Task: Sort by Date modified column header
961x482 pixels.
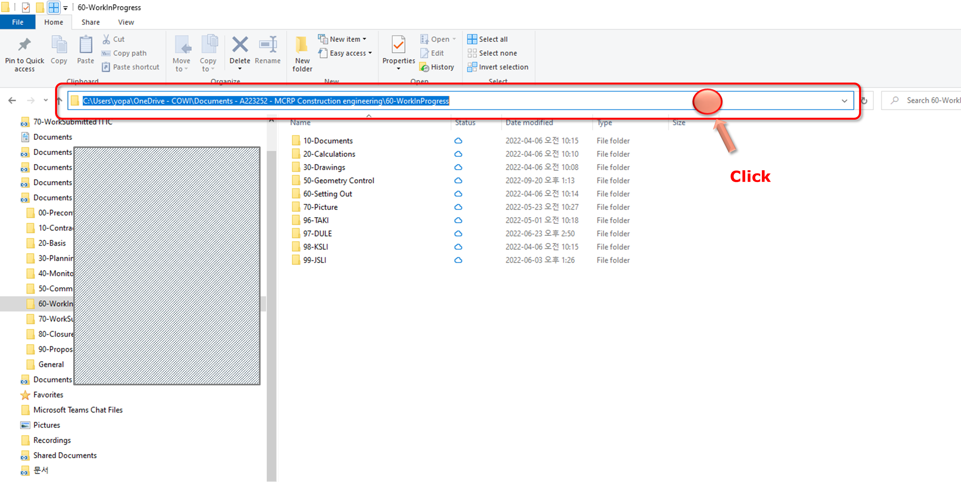Action: 529,123
